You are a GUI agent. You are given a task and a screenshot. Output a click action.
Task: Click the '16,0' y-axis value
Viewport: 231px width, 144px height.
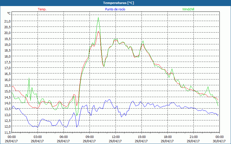click(x=8, y=80)
